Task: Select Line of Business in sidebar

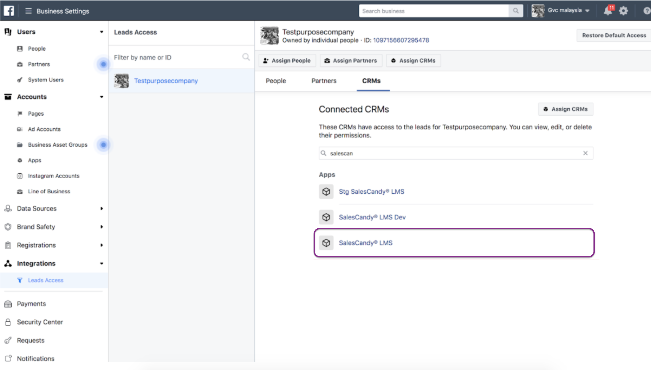Action: pyautogui.click(x=20, y=191)
